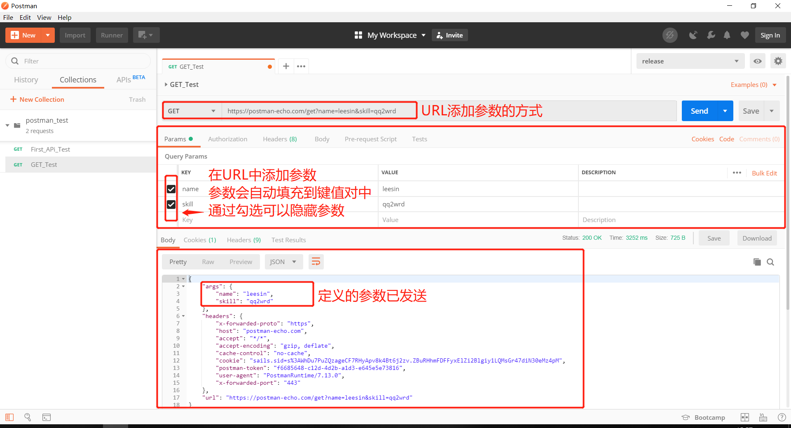Click the Filter search magnifier icon
This screenshot has width=791, height=428.
coord(15,61)
